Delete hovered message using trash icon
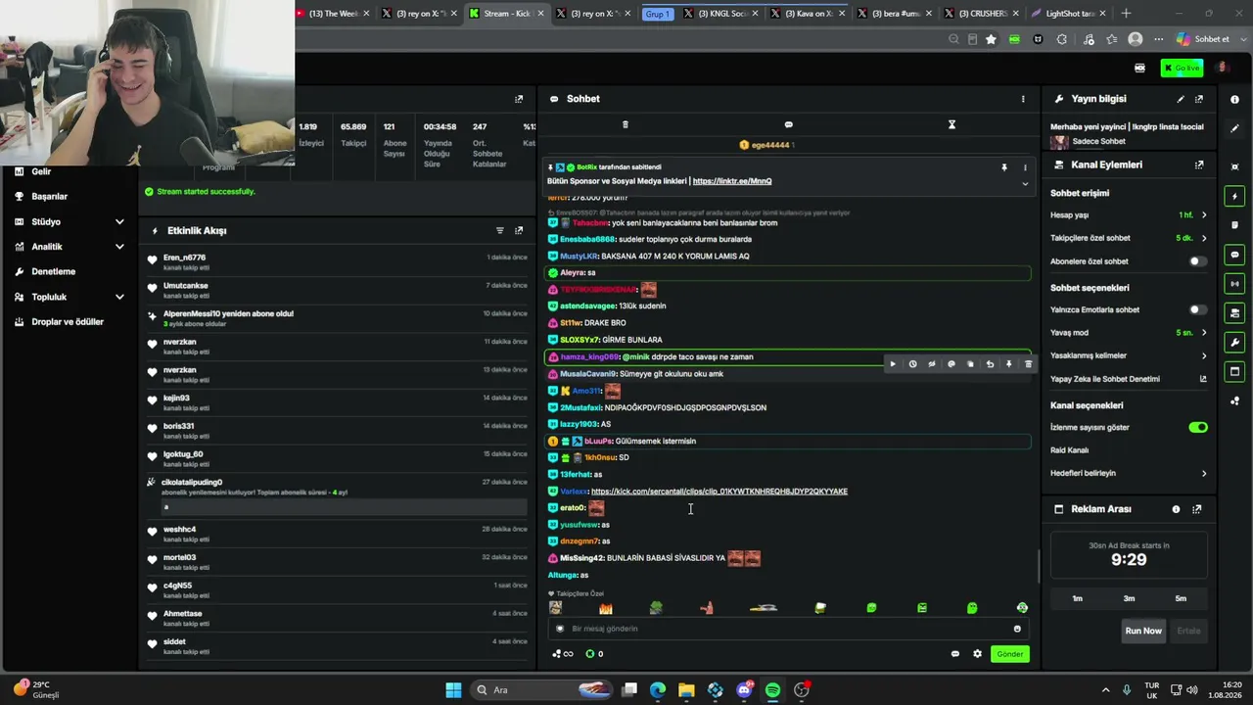 tap(1028, 364)
